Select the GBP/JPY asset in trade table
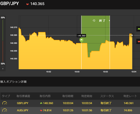The image size is (140, 114). pos(22,103)
